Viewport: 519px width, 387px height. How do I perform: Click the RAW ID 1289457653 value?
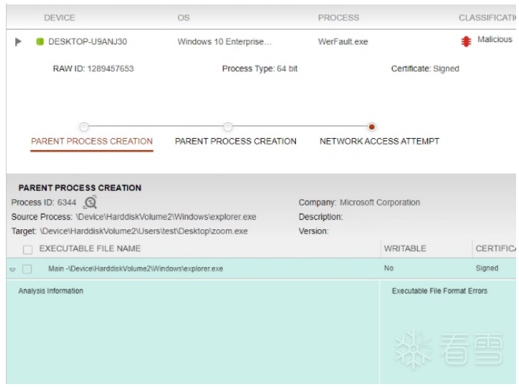tap(111, 68)
